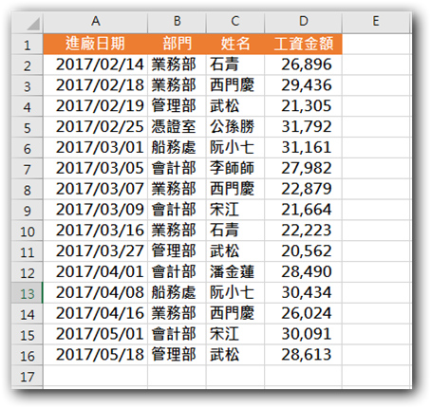Click 憑證室 department cell
Image resolution: width=431 pixels, height=408 pixels.
pyautogui.click(x=177, y=127)
